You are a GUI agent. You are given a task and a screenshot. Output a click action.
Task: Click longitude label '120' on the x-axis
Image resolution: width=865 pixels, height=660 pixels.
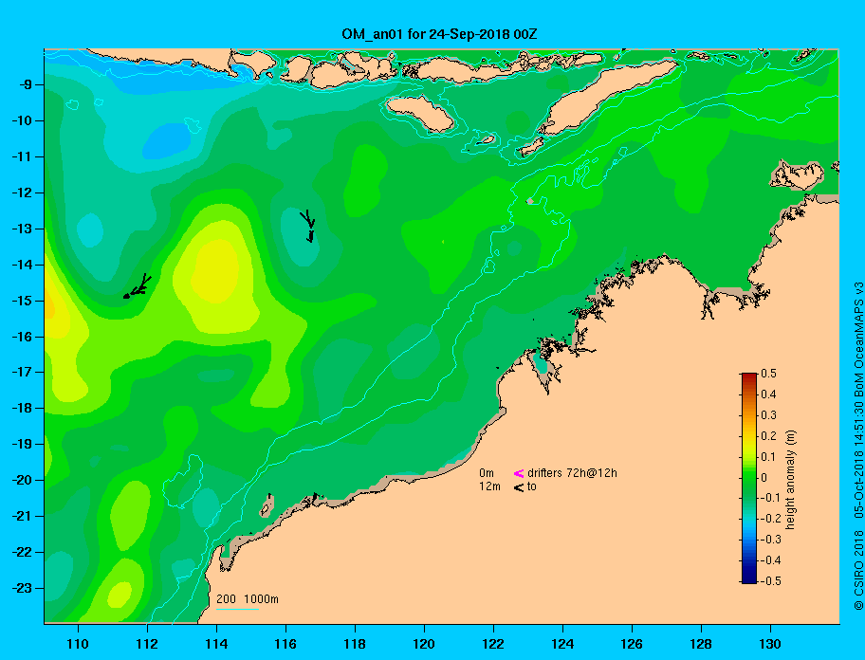click(x=424, y=644)
